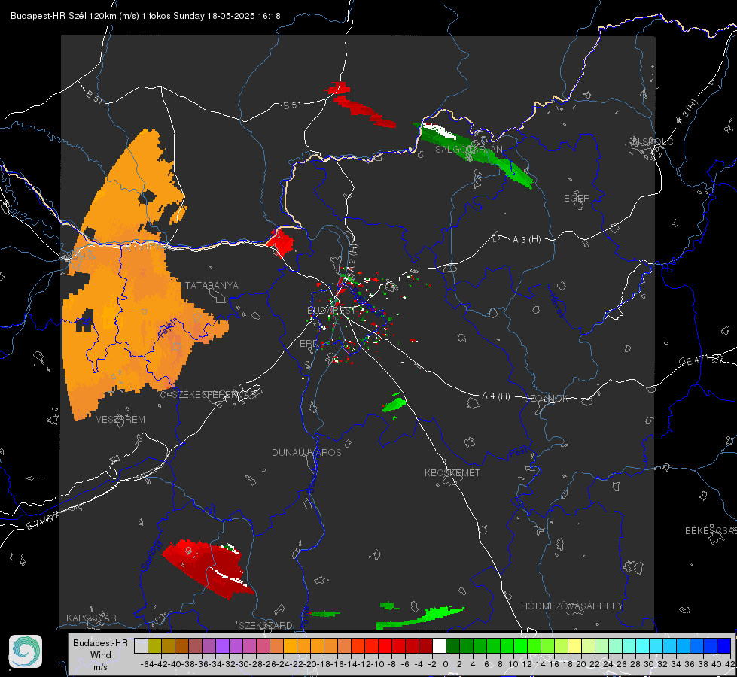Click the -20 legend value
The image size is (737, 677).
(309, 664)
